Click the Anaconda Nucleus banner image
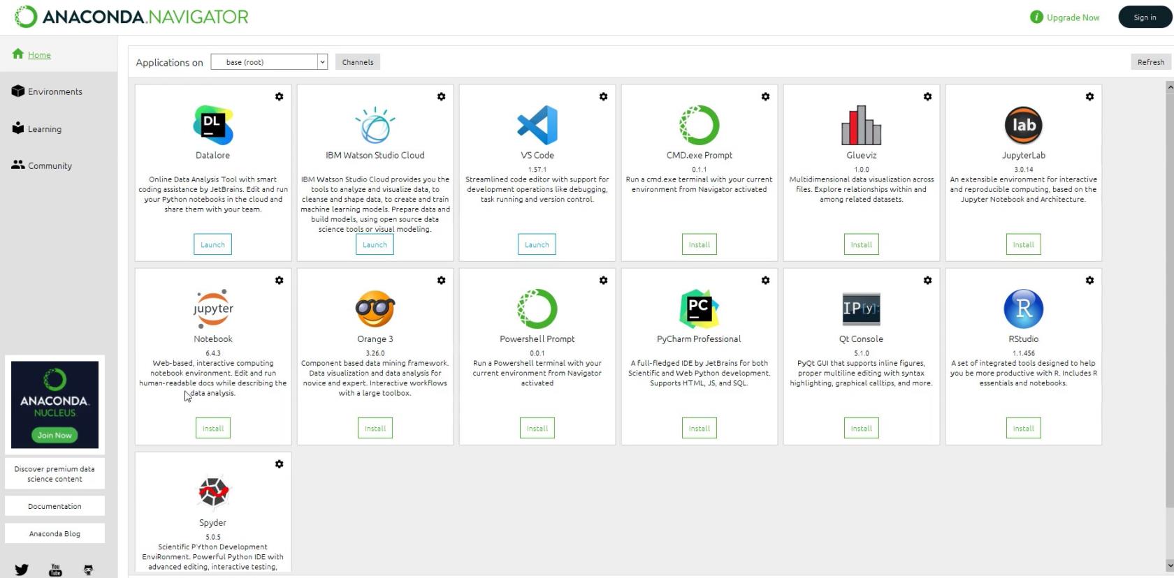Viewport: 1174px width, 578px height. pos(55,404)
